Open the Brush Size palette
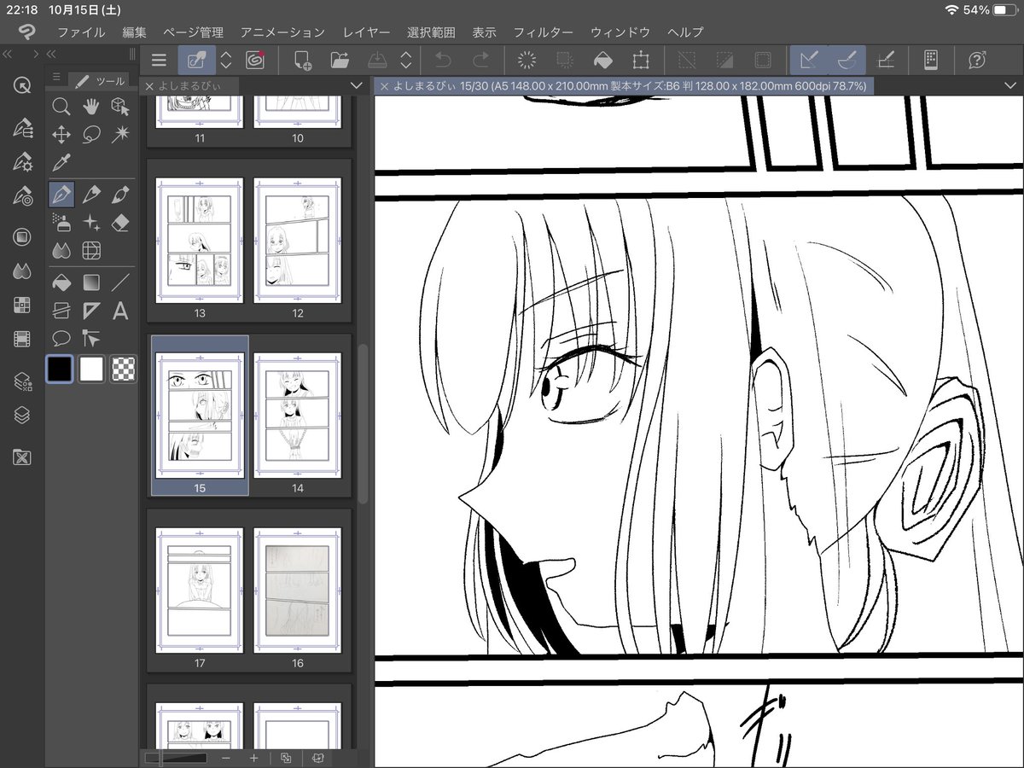This screenshot has width=1024, height=768. tap(22, 196)
